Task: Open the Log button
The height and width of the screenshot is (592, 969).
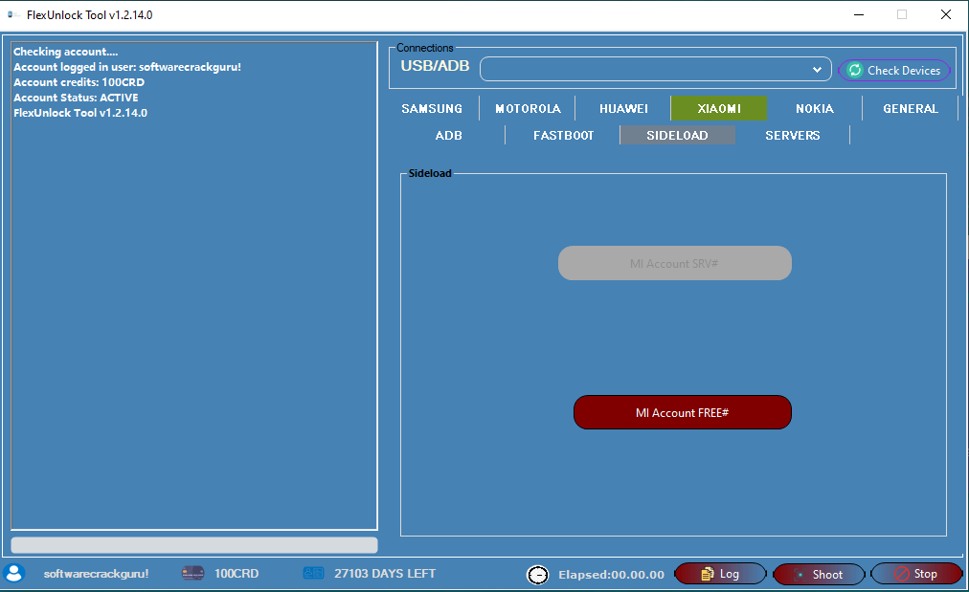Action: click(720, 574)
